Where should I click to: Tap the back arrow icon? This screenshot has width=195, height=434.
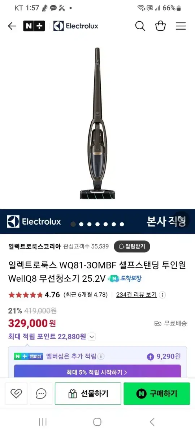pos(12,26)
